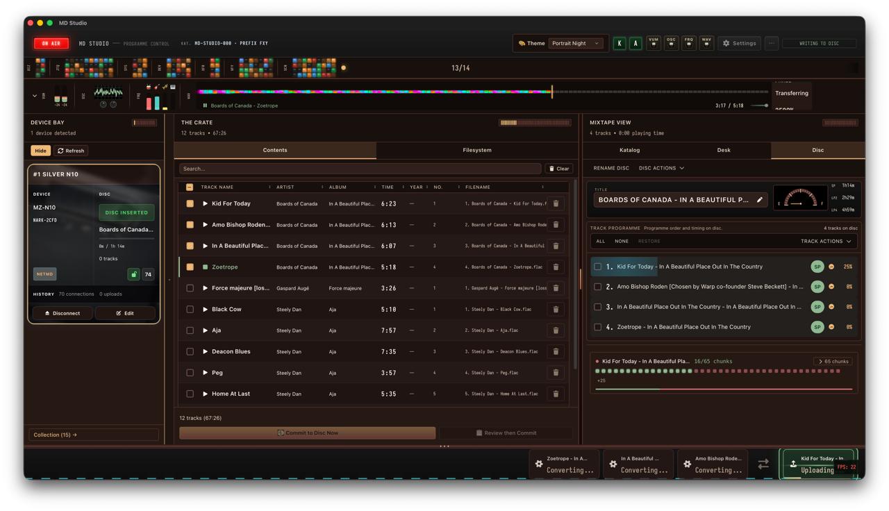Disconnect the MZ-N10 device

[63, 314]
